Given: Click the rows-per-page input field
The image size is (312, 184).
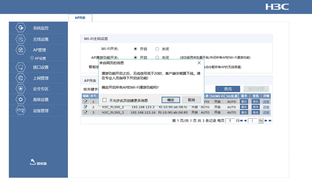Looking at the screenshot, I should click(230, 121).
